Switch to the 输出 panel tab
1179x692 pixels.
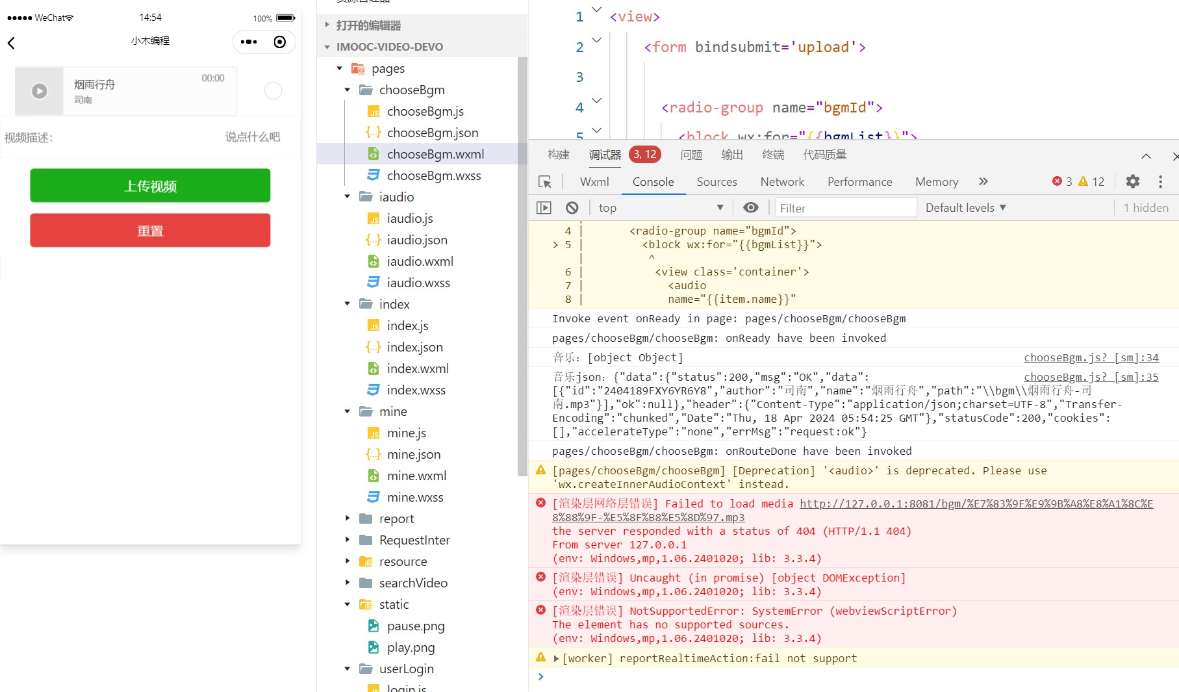732,155
